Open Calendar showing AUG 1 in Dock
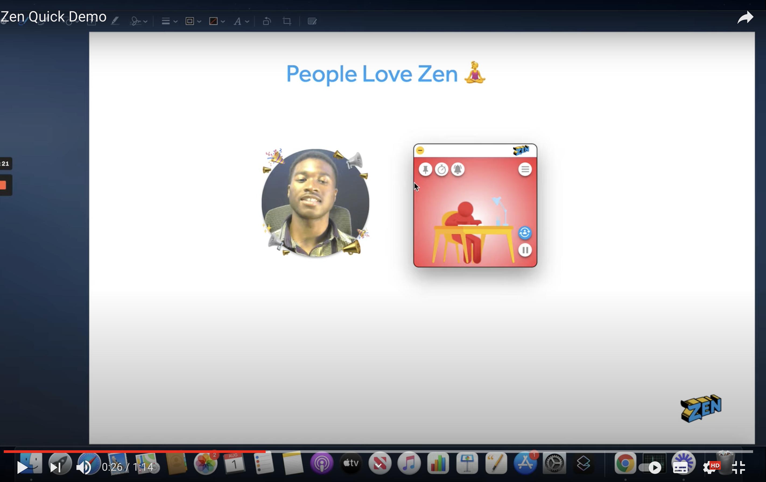The image size is (766, 482). 234,463
